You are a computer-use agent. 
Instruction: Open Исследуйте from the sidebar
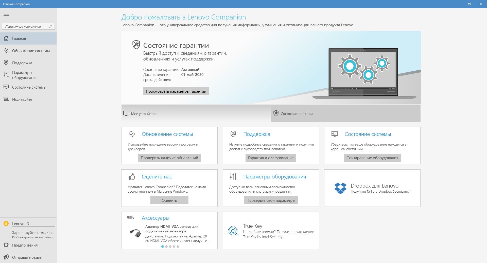point(28,99)
